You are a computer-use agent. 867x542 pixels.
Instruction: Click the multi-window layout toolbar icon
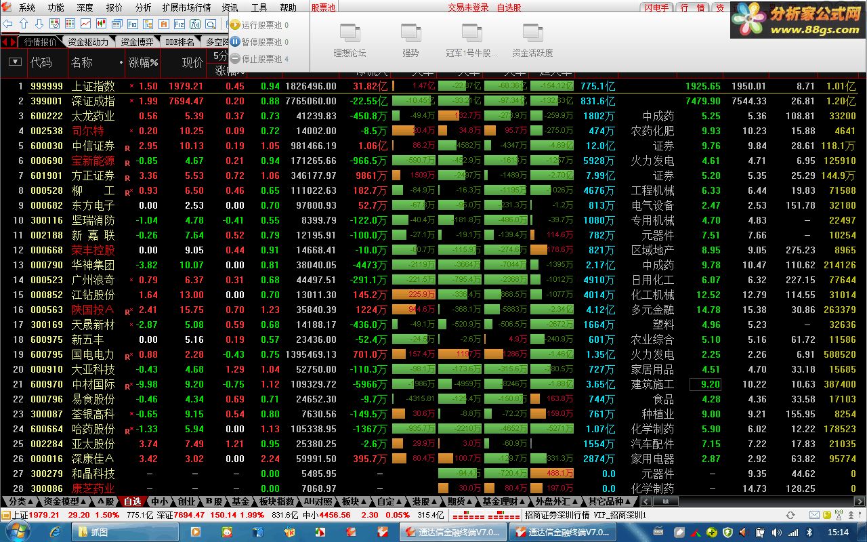[117, 24]
